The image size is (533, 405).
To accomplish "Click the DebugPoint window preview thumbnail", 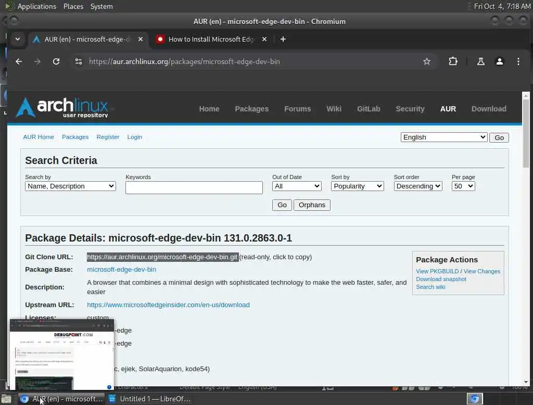I will [x=61, y=355].
